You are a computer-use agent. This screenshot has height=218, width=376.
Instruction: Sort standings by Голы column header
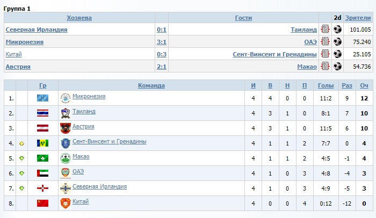click(326, 85)
